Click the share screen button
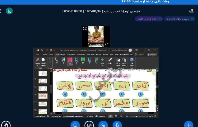Viewport: 198px width, 127px height. pyautogui.click(x=75, y=125)
